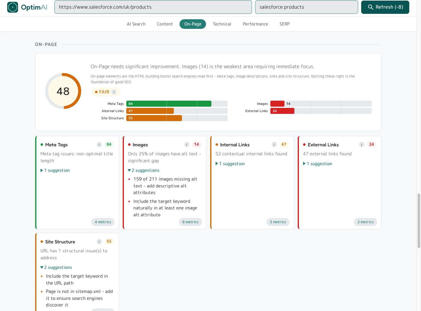Expand the External Links 1 suggestion
This screenshot has height=311, width=421.
tap(318, 164)
